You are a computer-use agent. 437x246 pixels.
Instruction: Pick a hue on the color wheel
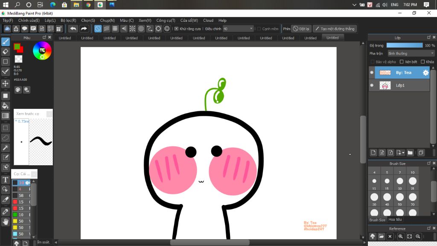pos(42,50)
